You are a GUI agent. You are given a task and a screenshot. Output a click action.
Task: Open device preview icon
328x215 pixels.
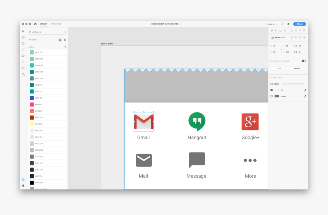[282, 24]
